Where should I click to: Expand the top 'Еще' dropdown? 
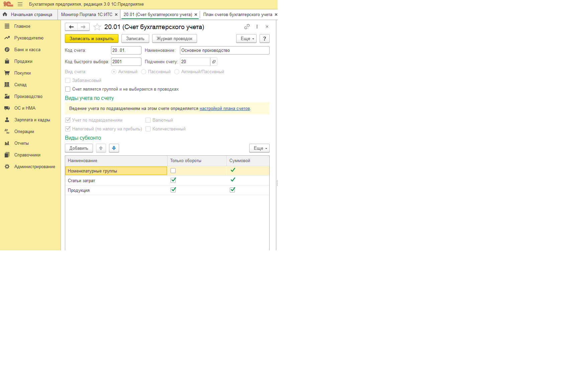[x=247, y=39]
